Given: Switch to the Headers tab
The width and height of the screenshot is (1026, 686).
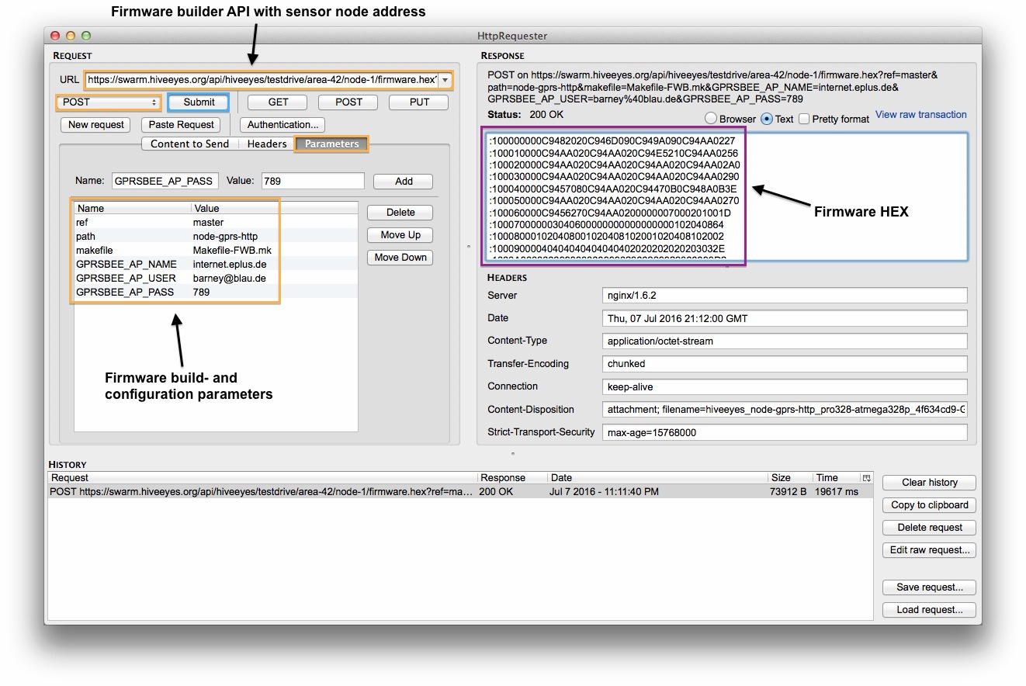Looking at the screenshot, I should 266,144.
